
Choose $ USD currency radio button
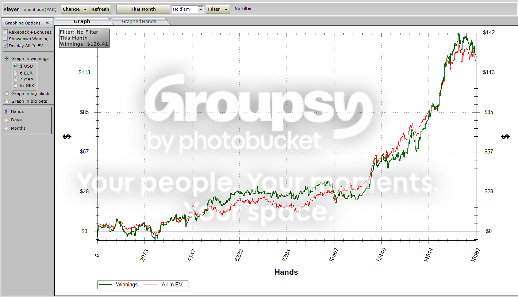(15, 66)
